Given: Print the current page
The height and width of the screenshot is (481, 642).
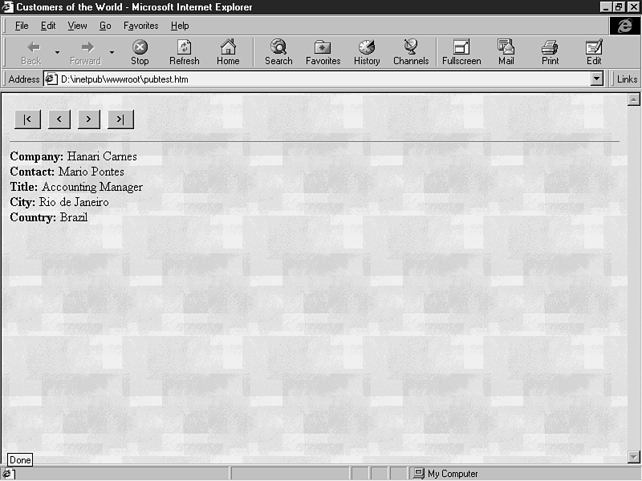Looking at the screenshot, I should point(550,52).
